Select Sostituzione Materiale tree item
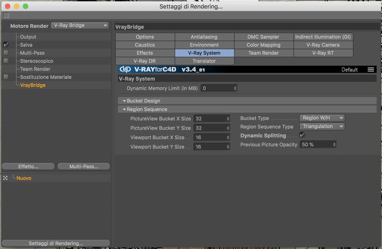Screen dimensions: 382x249 46,77
